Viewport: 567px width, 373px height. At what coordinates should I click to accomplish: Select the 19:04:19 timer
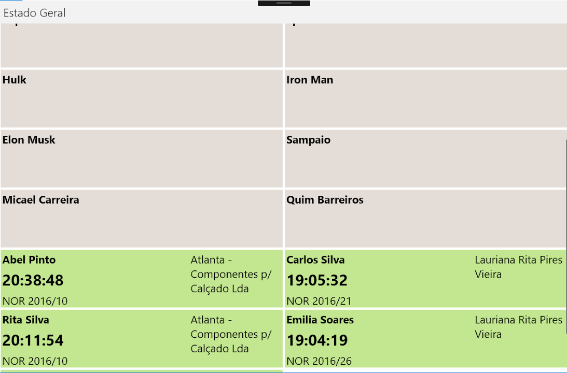(x=317, y=340)
